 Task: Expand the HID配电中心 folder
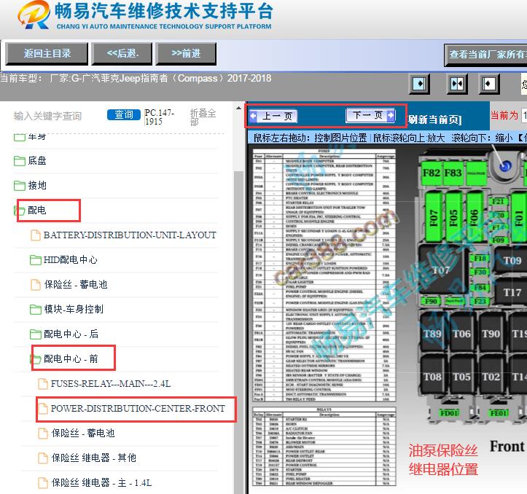coord(70,260)
